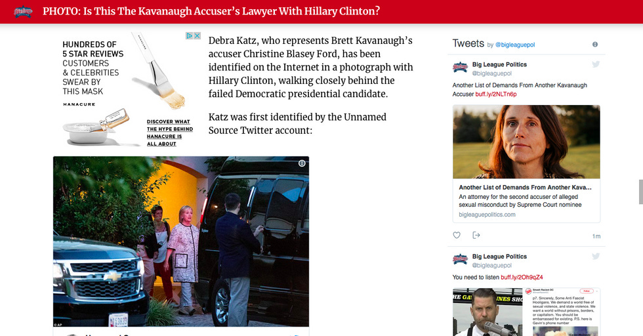Open the @bigleaguepol link in Tweets header

pyautogui.click(x=515, y=45)
